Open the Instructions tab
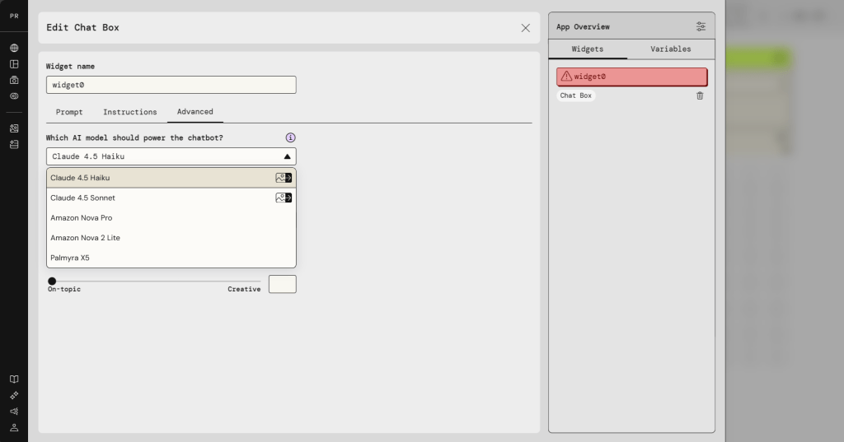Image resolution: width=844 pixels, height=442 pixels. pos(129,112)
